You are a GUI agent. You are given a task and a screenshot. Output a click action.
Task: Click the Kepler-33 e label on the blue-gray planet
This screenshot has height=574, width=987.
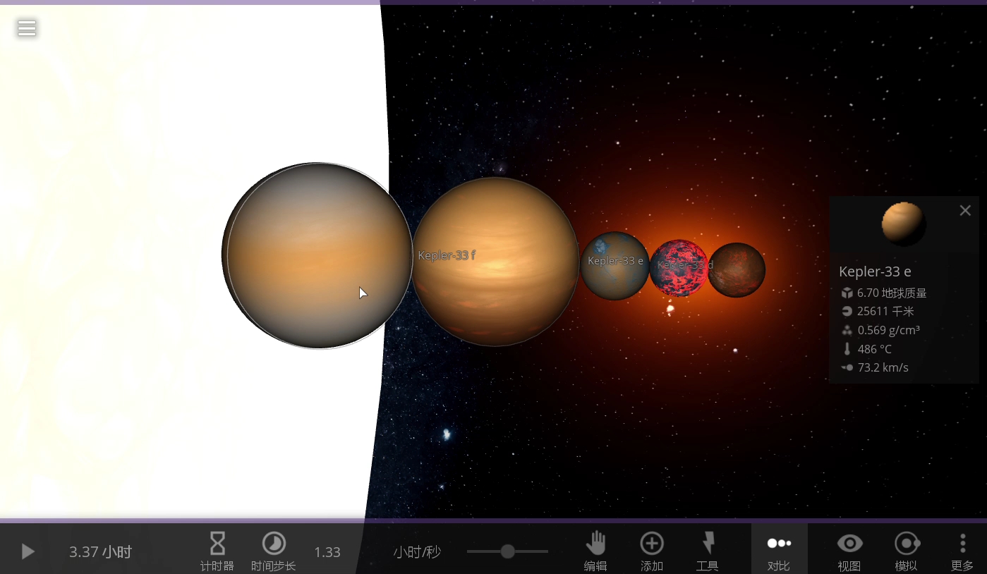point(615,261)
